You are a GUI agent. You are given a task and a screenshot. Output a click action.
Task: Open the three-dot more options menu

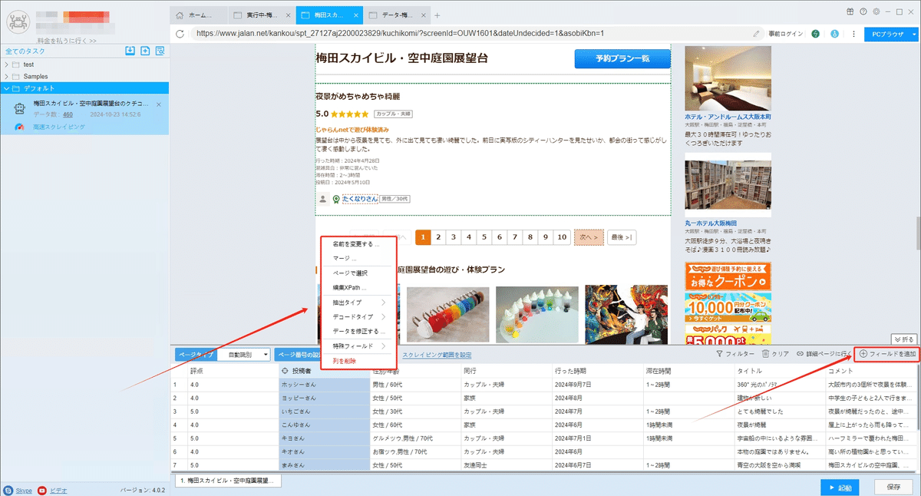(852, 34)
